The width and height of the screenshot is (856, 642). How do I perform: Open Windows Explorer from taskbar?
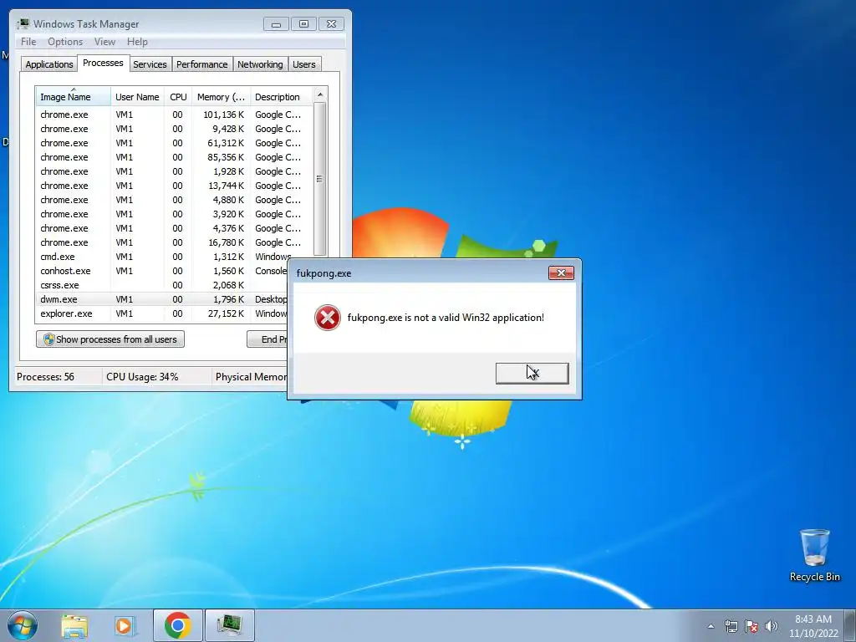(74, 625)
